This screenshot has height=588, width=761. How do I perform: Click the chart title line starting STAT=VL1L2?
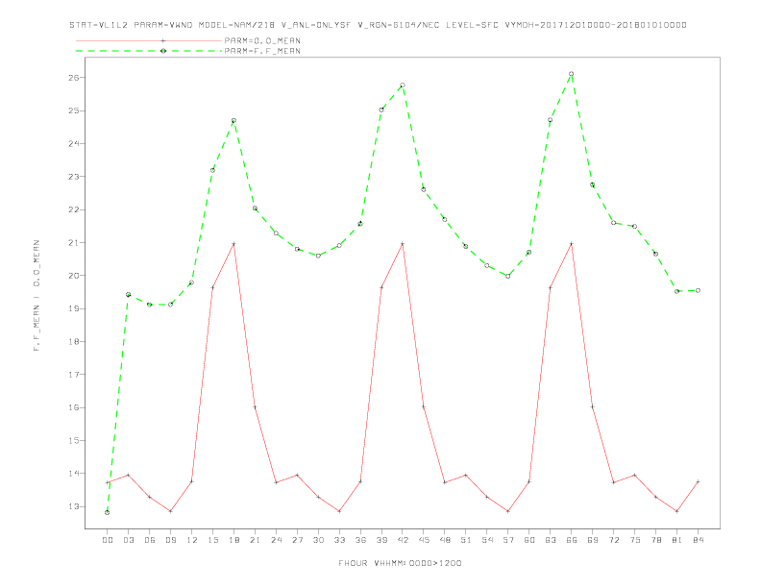coord(378,25)
